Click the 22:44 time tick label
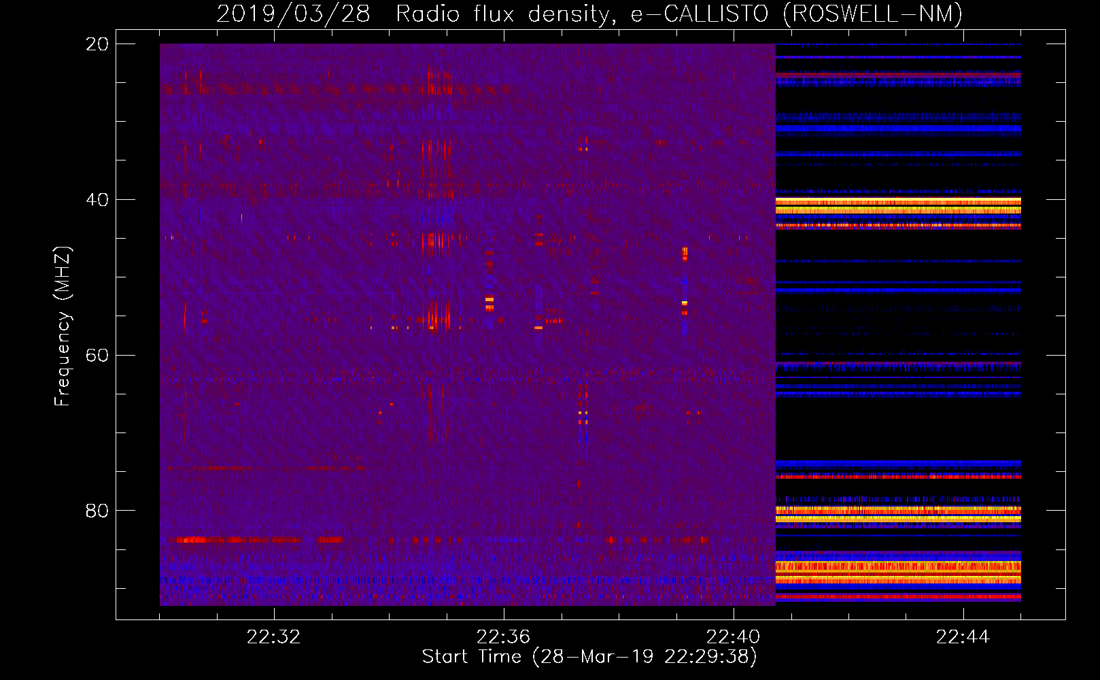 point(963,637)
